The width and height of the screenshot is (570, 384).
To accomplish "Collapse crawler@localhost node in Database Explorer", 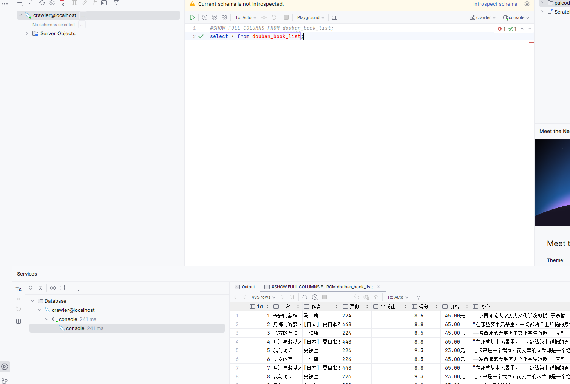I will click(20, 15).
